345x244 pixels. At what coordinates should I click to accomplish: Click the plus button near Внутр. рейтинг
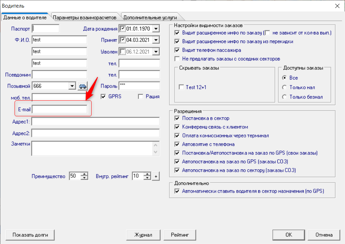156,176
